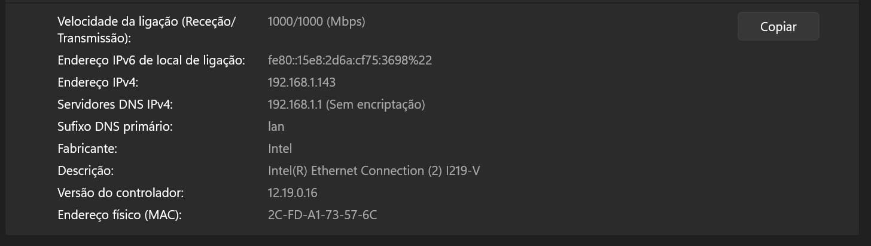Click the Copiar button

click(778, 27)
